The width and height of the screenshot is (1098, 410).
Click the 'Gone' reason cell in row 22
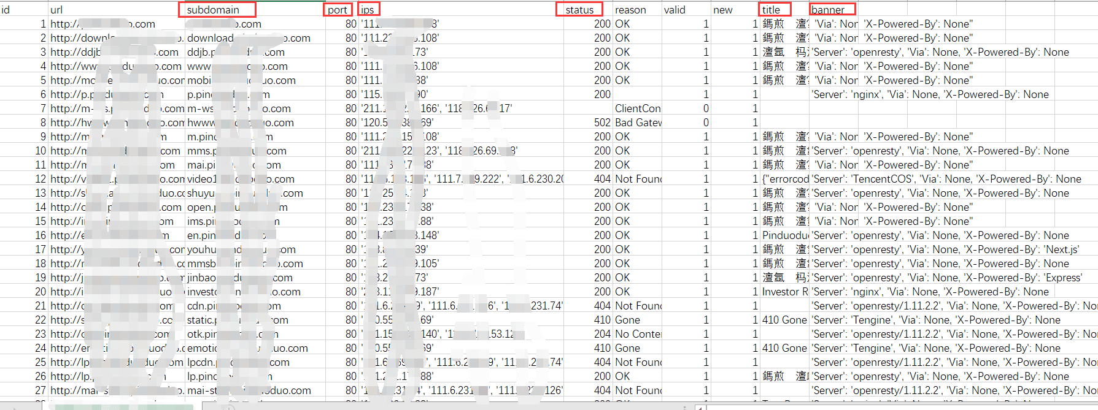click(637, 320)
